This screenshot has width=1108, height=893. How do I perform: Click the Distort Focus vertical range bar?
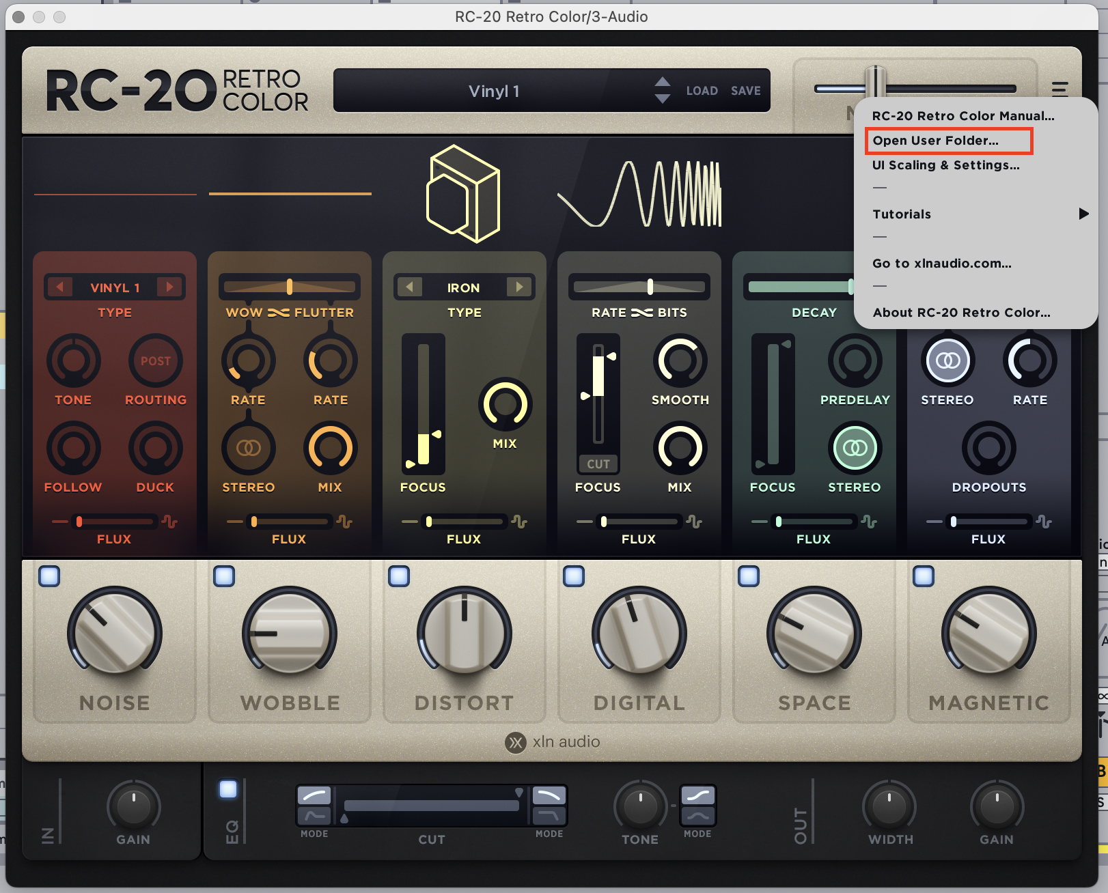click(424, 404)
